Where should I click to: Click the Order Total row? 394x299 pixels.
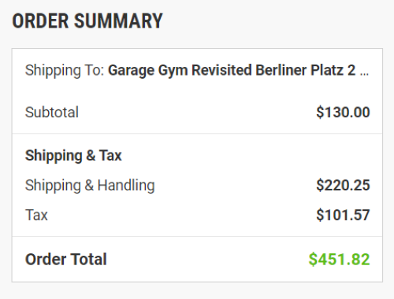point(197,260)
